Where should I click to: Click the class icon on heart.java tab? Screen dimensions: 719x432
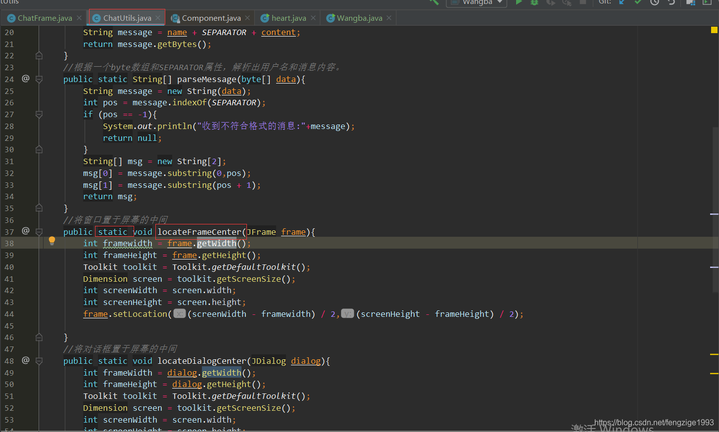pyautogui.click(x=265, y=18)
